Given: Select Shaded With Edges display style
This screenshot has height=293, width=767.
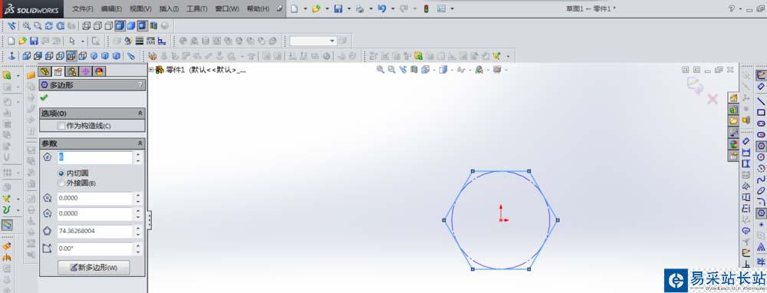Looking at the screenshot, I should 120,26.
